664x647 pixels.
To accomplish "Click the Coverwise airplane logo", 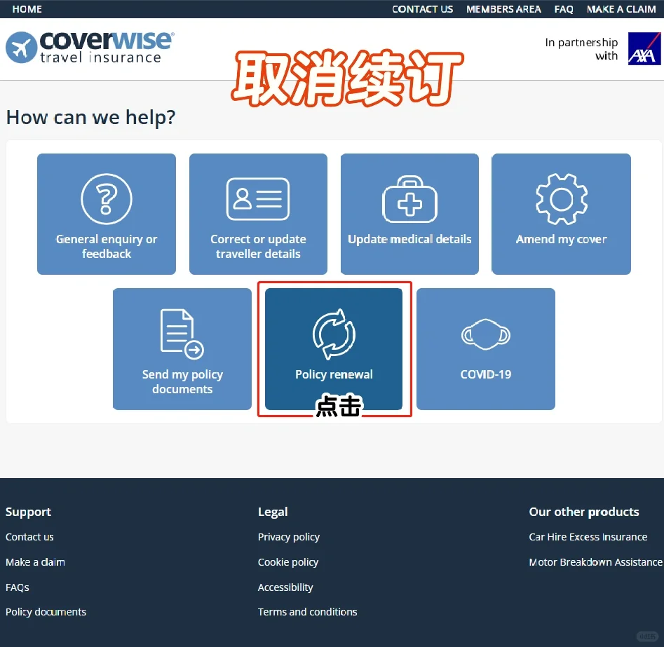I will click(21, 48).
